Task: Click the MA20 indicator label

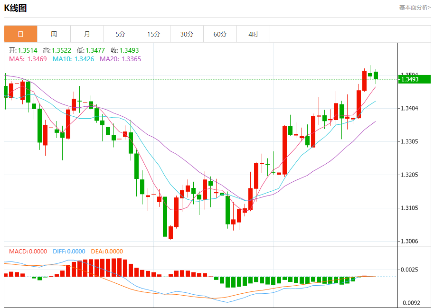Action: [x=120, y=59]
